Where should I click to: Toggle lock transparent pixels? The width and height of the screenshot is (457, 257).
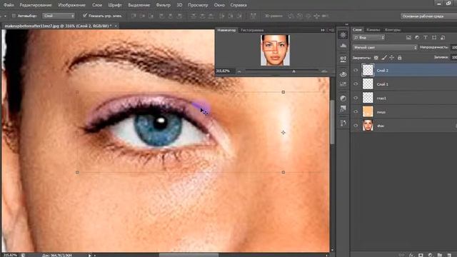click(x=376, y=58)
